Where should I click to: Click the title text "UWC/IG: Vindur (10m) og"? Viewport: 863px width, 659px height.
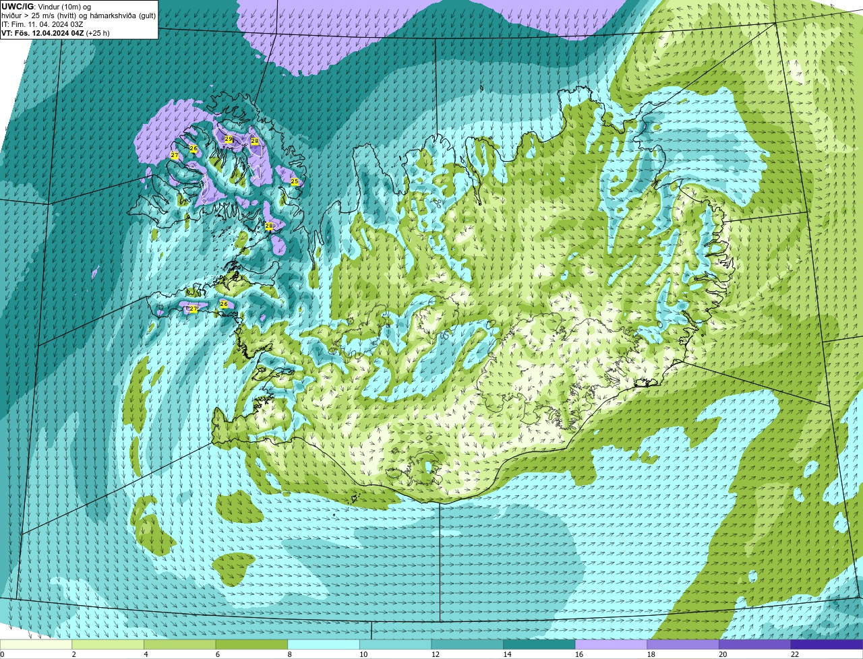click(x=46, y=7)
